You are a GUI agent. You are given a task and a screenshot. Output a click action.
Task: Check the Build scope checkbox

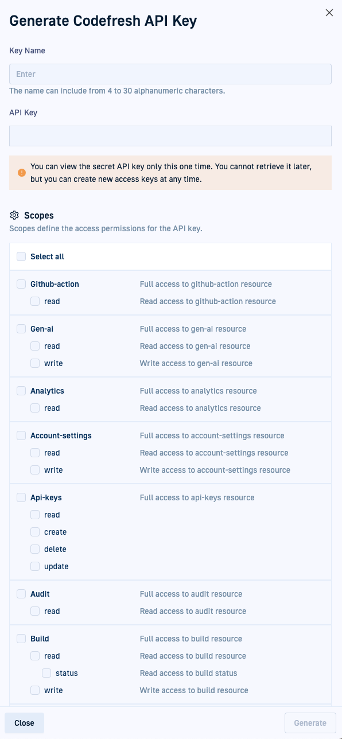(21, 639)
